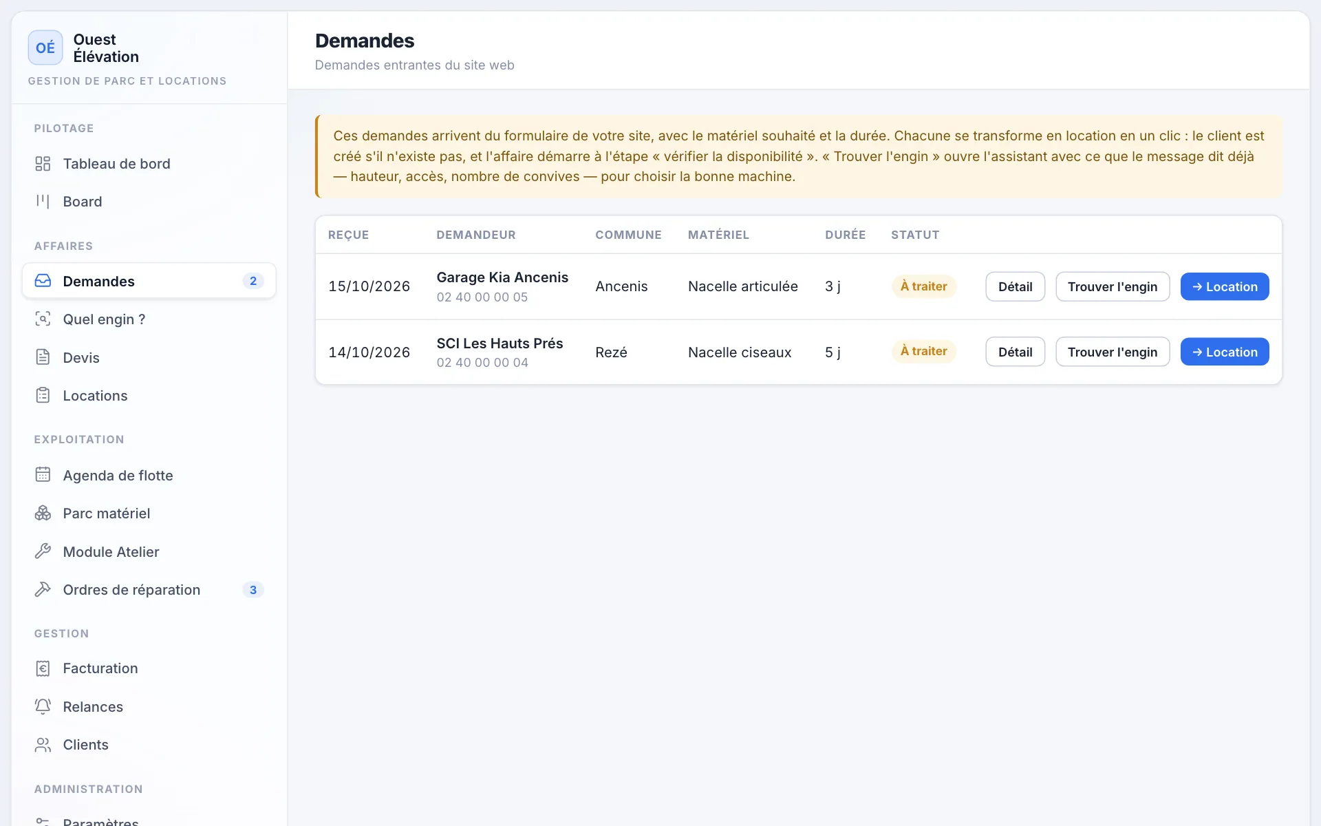The image size is (1321, 826).
Task: Click the Devis document icon
Action: click(43, 357)
